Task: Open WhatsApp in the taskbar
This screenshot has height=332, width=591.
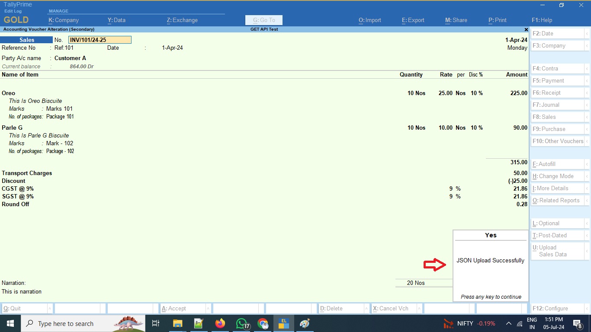Action: click(241, 323)
